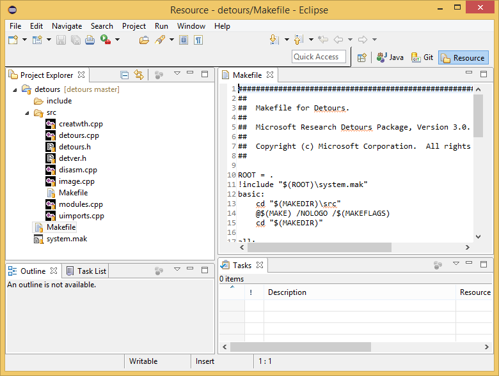Open the Project menu
499x376 pixels.
[x=134, y=26]
